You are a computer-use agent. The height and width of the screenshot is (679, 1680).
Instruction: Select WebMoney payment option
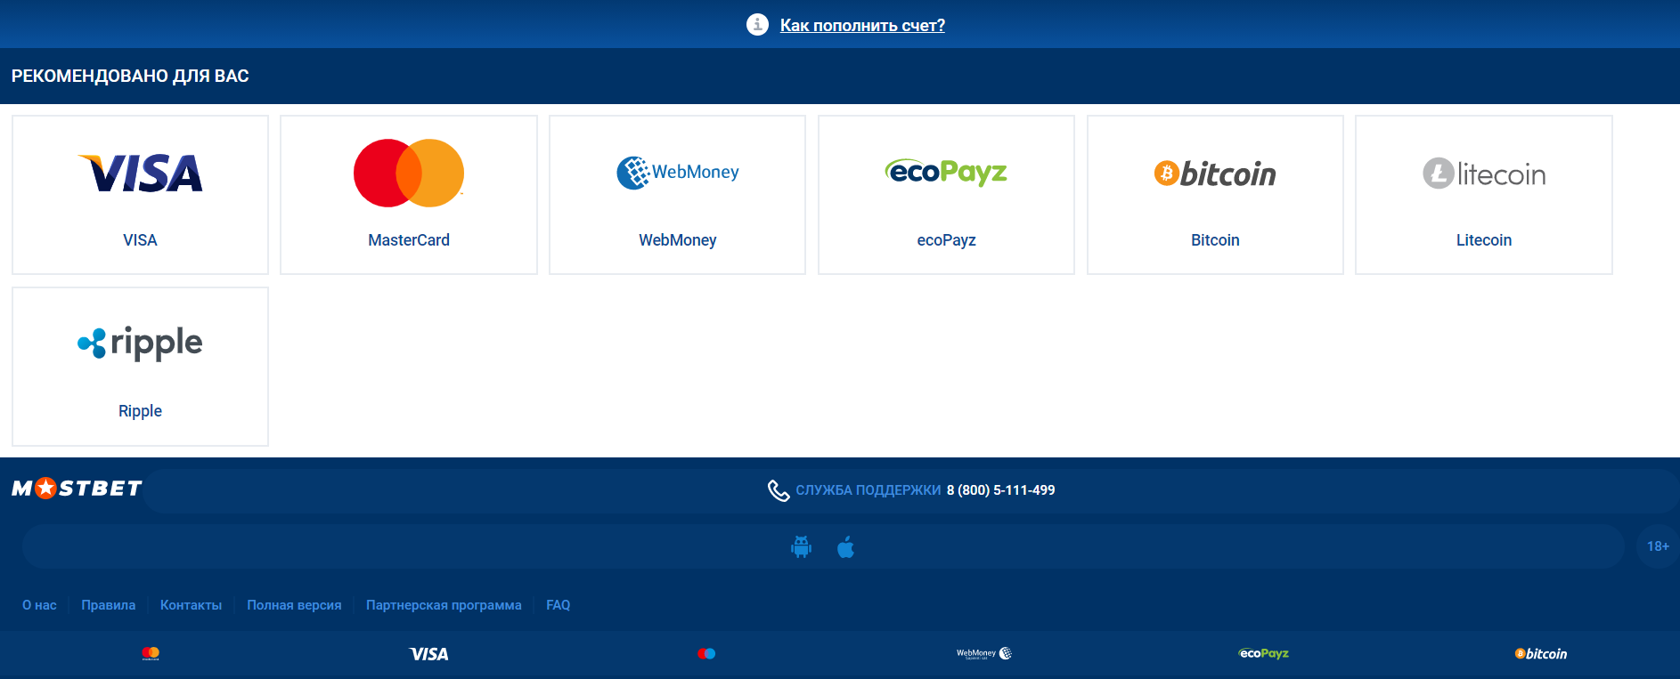[x=677, y=195]
